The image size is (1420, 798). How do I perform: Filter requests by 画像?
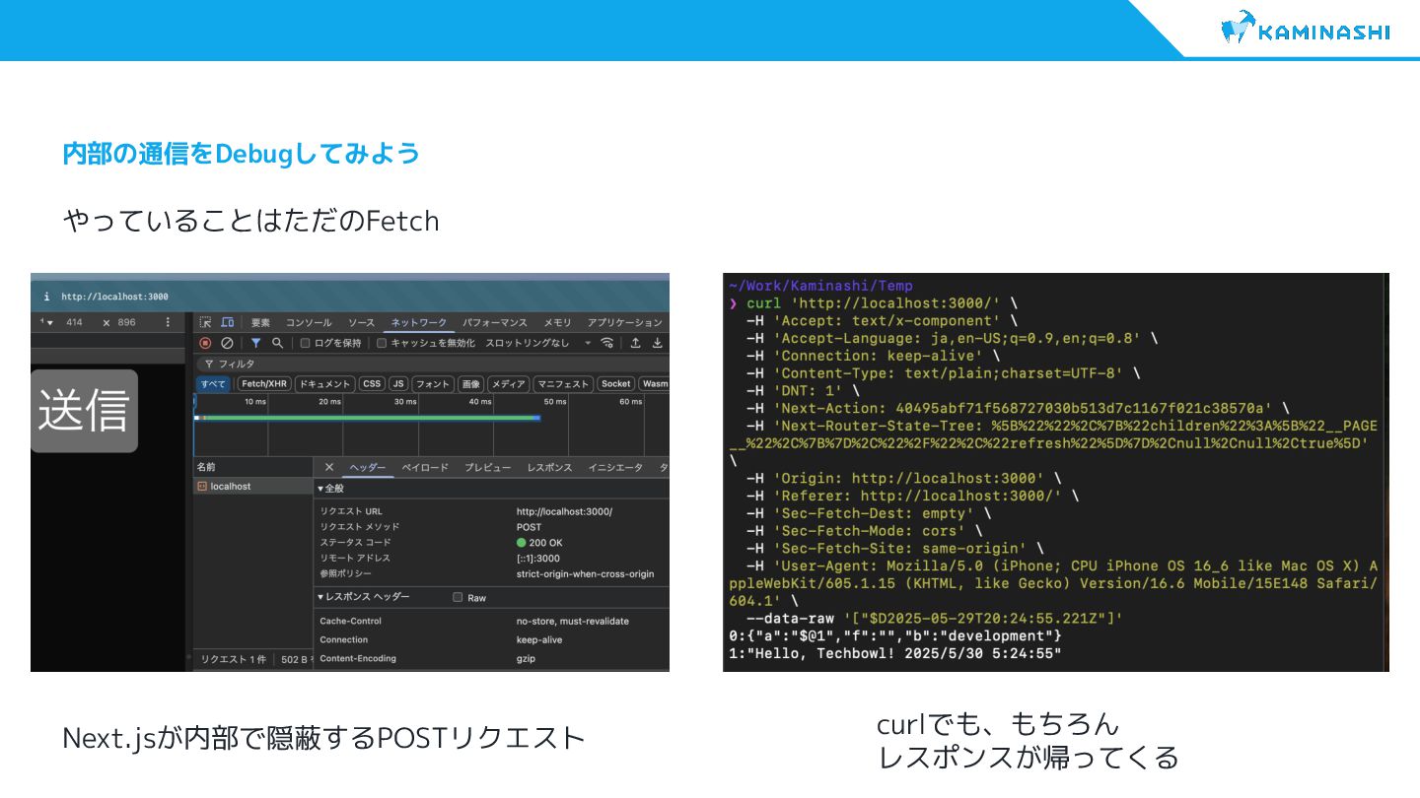471,384
